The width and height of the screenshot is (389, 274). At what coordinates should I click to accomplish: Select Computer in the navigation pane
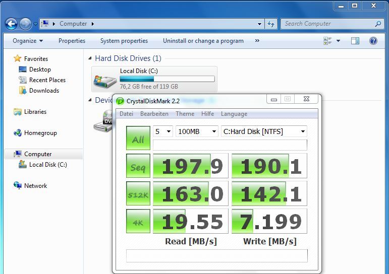click(38, 154)
